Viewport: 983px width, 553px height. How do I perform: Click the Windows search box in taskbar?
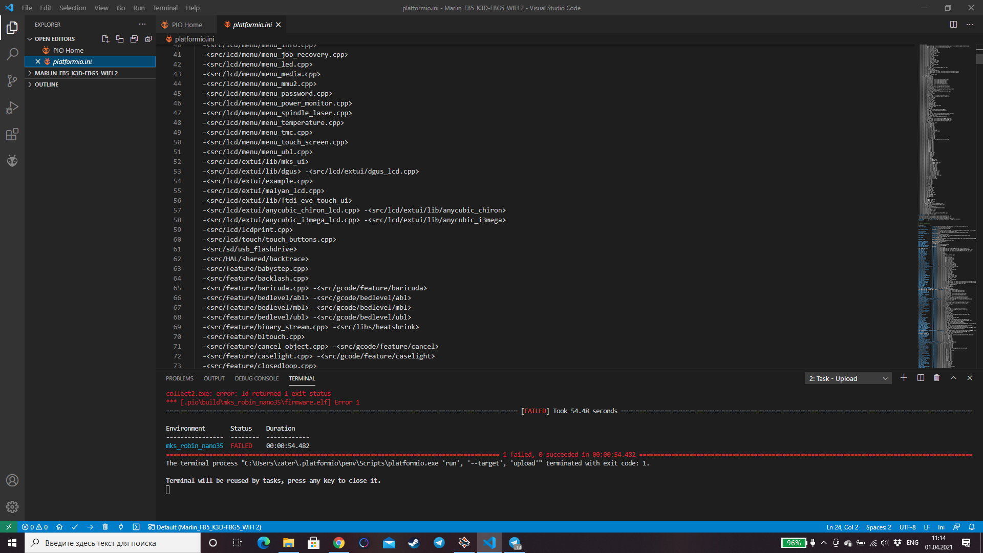[113, 543]
